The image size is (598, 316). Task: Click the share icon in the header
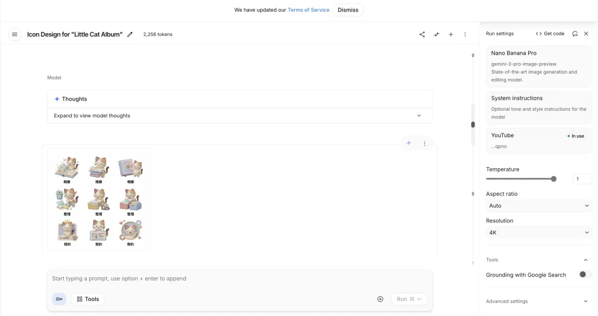(422, 34)
